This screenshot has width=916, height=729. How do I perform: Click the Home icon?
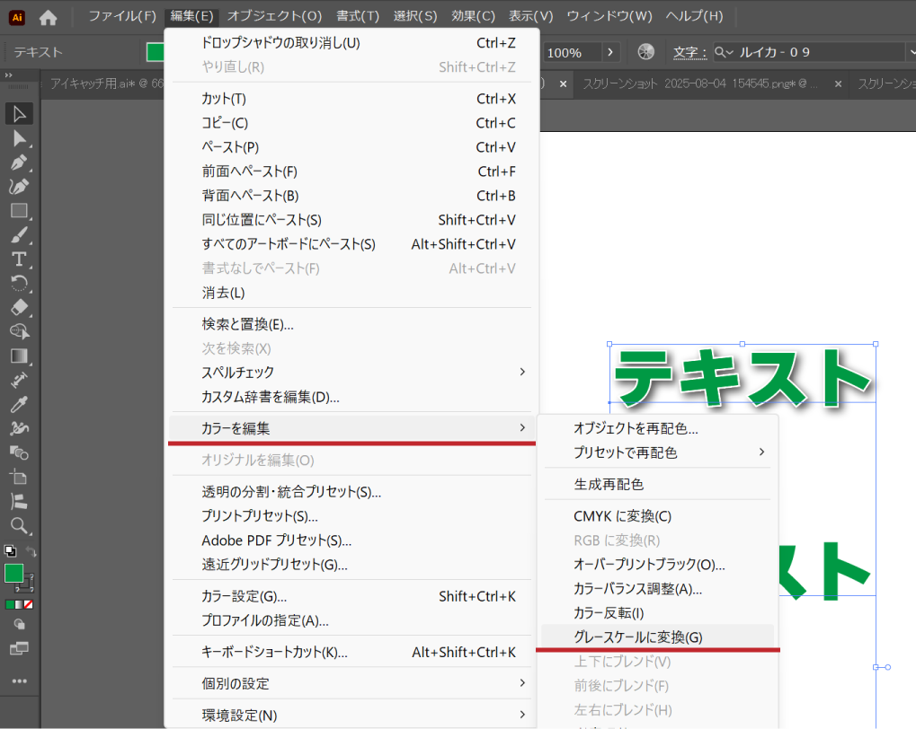(x=48, y=16)
